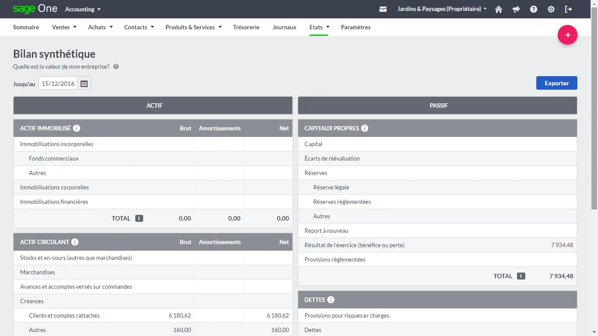Open announcements megaphone icon
598x336 pixels.
click(516, 9)
